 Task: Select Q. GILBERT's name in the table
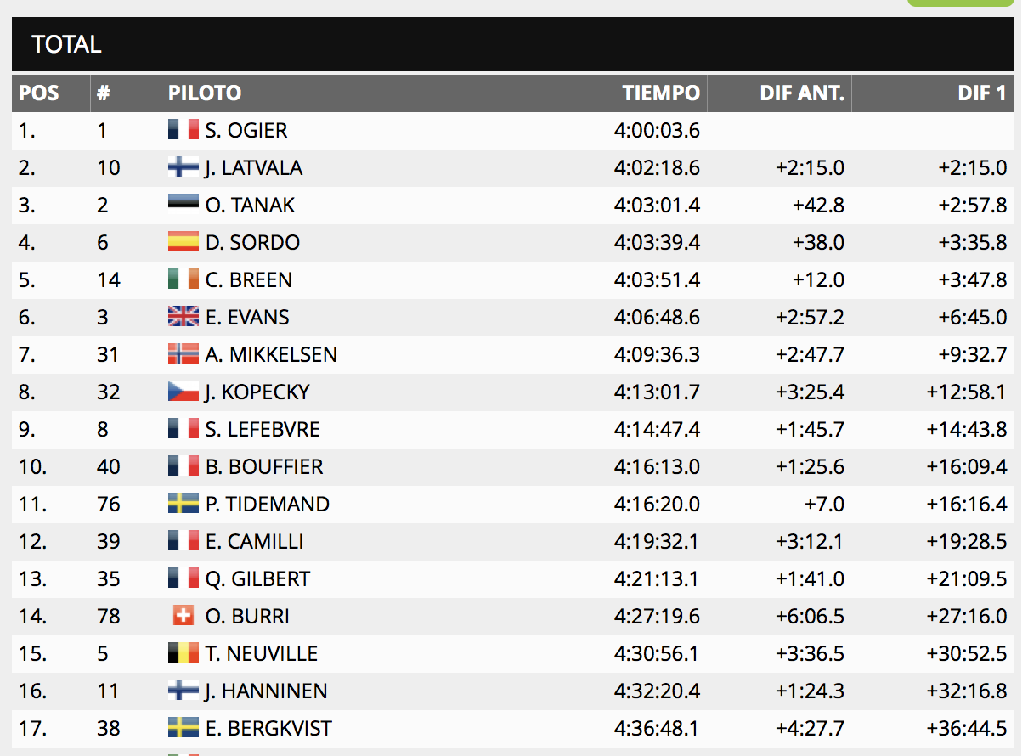[257, 578]
